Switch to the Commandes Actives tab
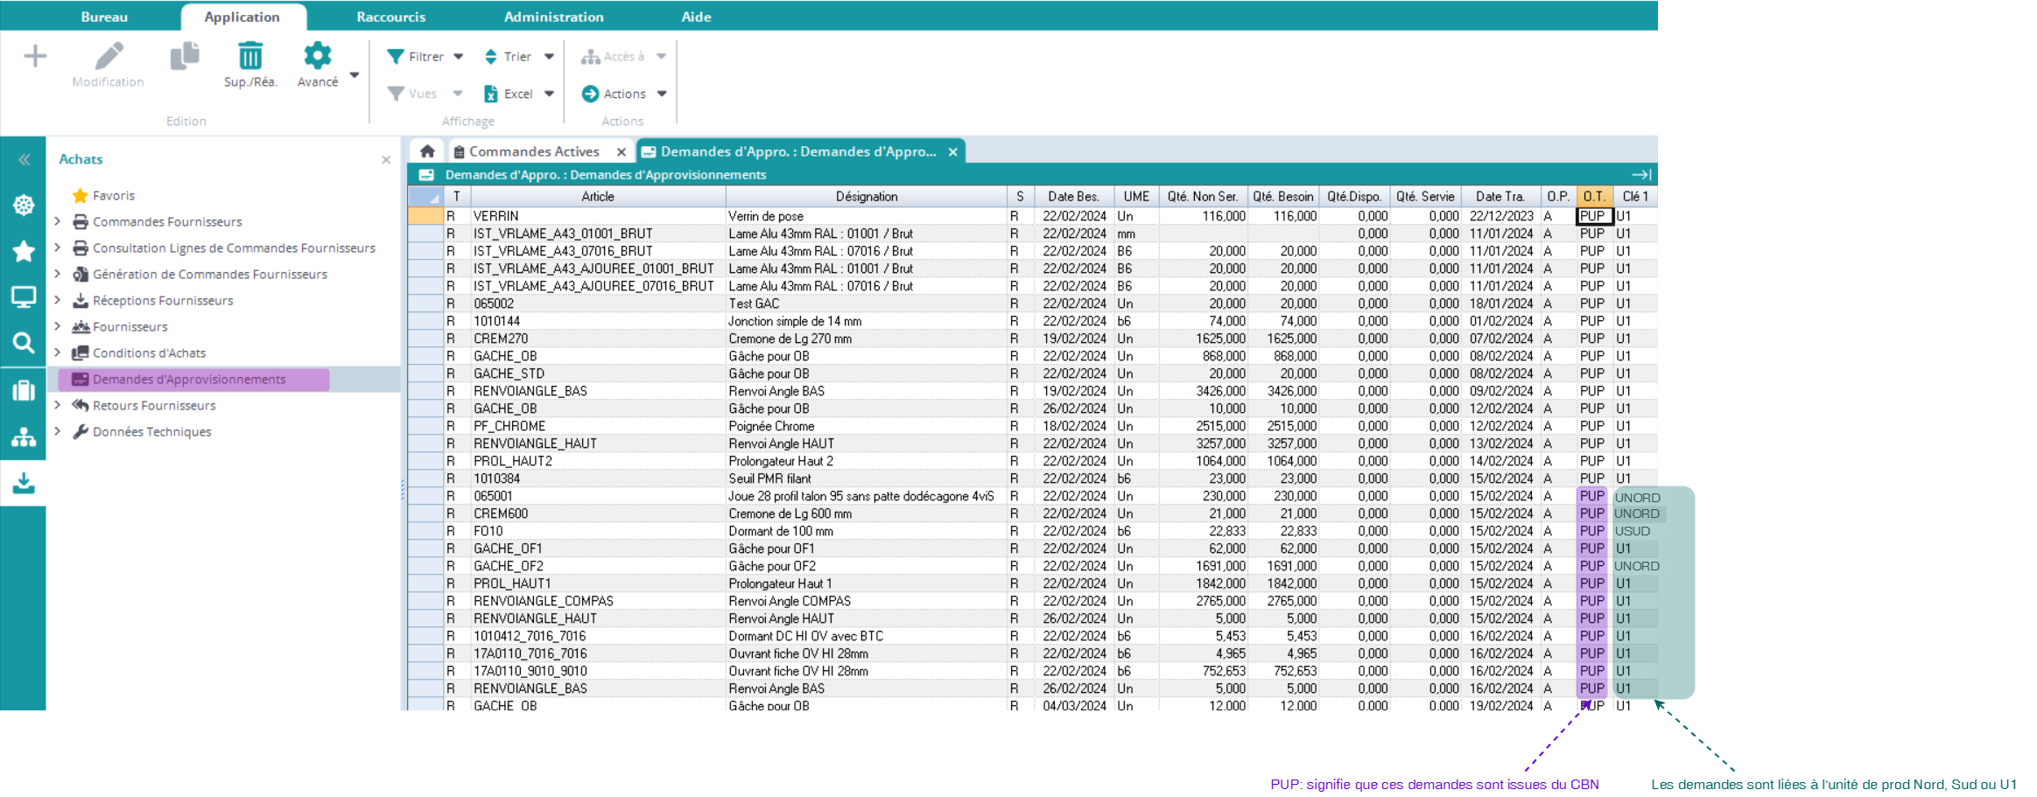2037x797 pixels. click(x=534, y=151)
